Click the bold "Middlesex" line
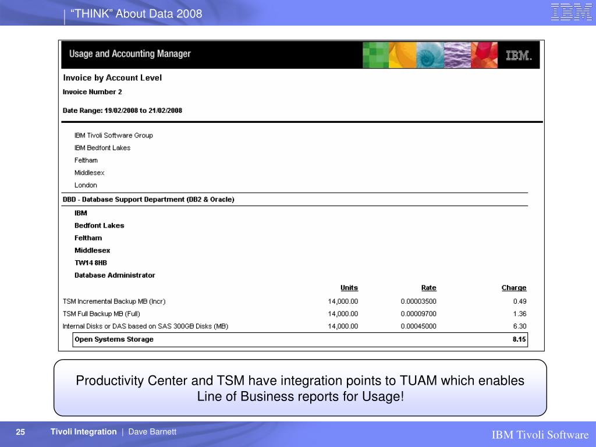The height and width of the screenshot is (447, 596). 93,250
